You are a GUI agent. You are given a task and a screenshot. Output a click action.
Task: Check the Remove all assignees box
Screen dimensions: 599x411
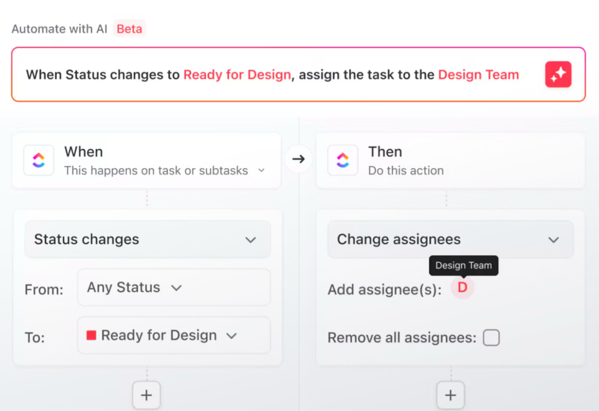click(x=491, y=338)
